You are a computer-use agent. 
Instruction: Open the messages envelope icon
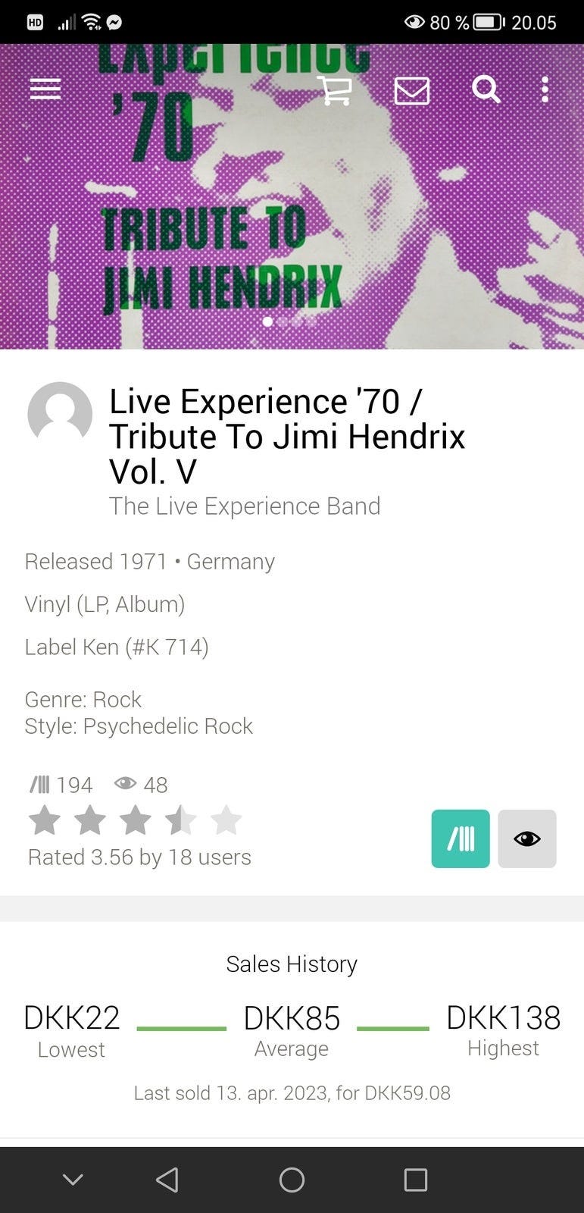(x=412, y=91)
